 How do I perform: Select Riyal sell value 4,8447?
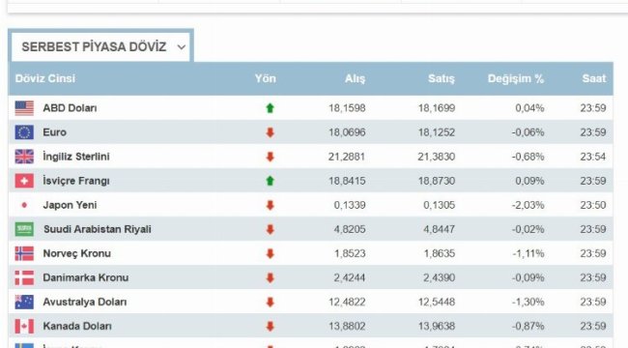pyautogui.click(x=439, y=229)
